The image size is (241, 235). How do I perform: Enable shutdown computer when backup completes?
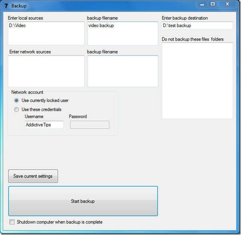12,222
